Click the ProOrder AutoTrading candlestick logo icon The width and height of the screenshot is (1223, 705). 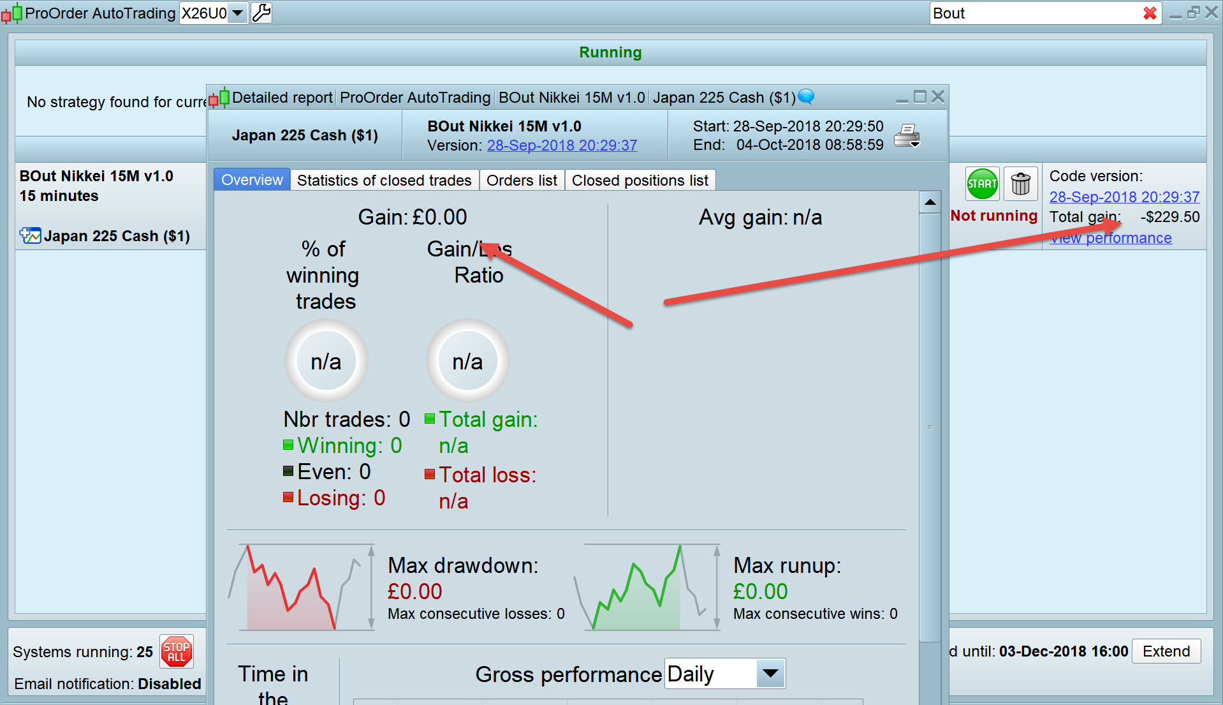click(x=11, y=13)
